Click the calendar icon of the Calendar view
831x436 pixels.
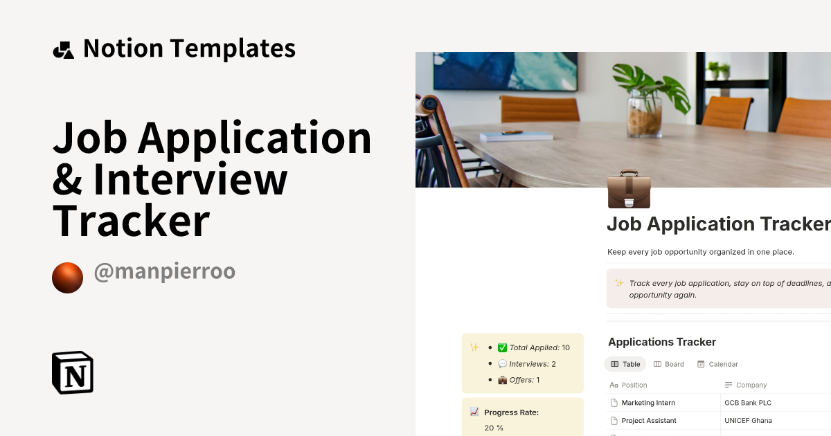(701, 364)
